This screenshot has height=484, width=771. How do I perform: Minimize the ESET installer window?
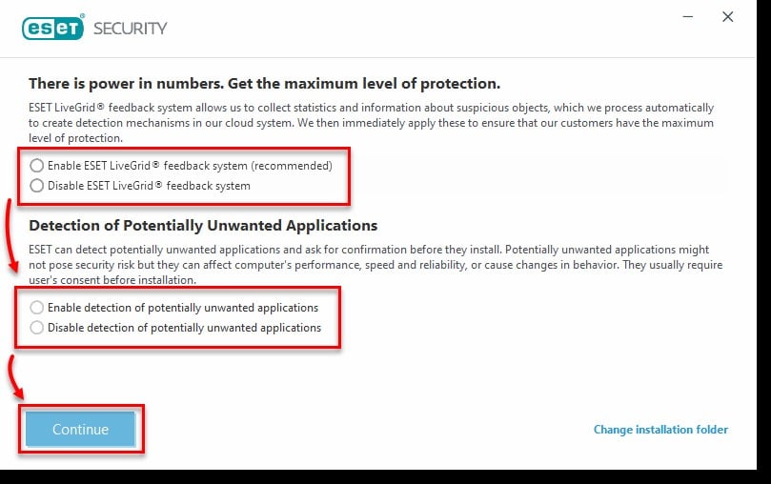[x=685, y=17]
